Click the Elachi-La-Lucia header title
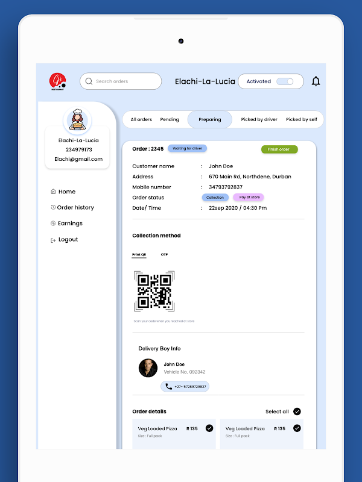Screen dimensions: 362x482 [x=205, y=81]
